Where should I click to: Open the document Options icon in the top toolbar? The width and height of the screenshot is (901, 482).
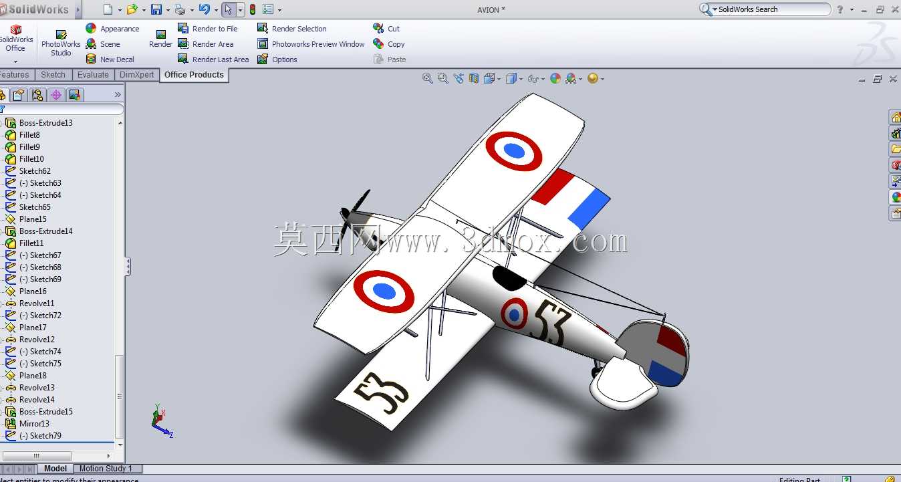268,9
